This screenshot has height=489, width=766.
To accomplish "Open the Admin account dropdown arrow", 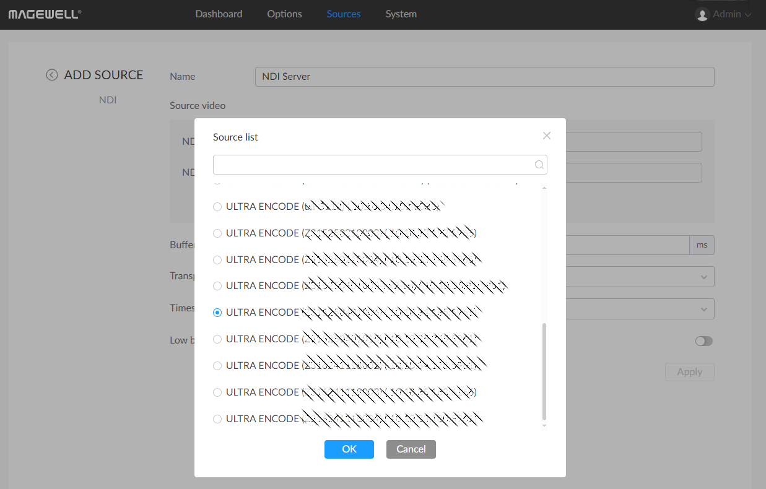I will [x=748, y=14].
